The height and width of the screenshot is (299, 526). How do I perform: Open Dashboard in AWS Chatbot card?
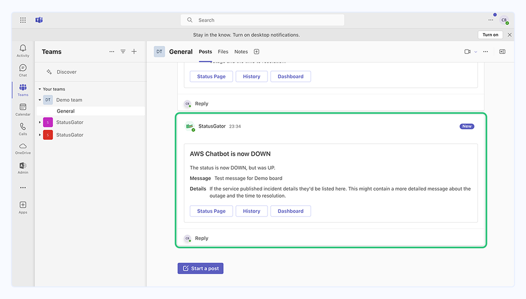click(290, 211)
